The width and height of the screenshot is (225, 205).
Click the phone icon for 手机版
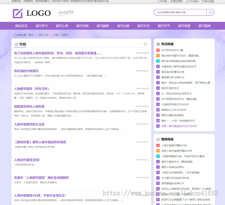tap(158, 1)
